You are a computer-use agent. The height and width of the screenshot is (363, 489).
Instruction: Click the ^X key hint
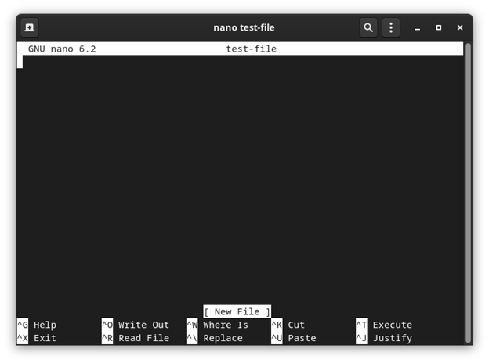[23, 338]
